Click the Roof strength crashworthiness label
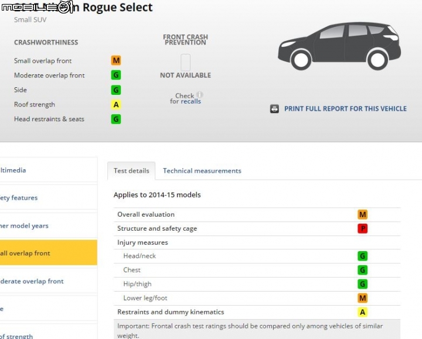 (x=35, y=104)
